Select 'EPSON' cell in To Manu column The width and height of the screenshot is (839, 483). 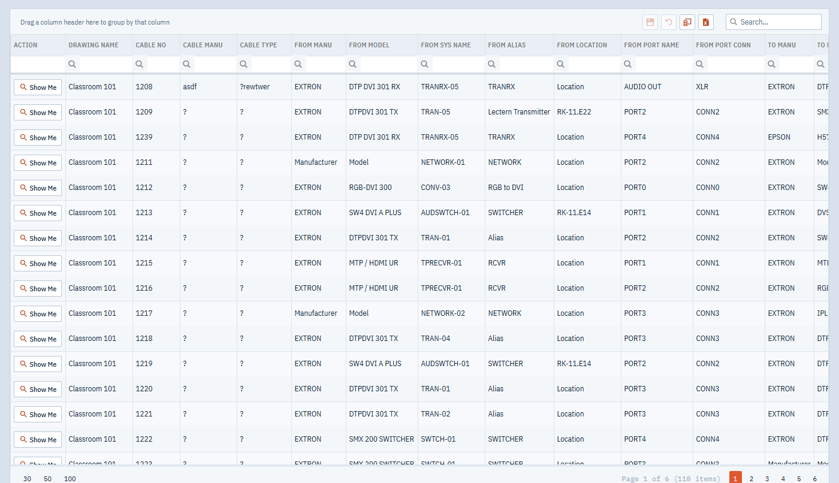[x=789, y=137]
